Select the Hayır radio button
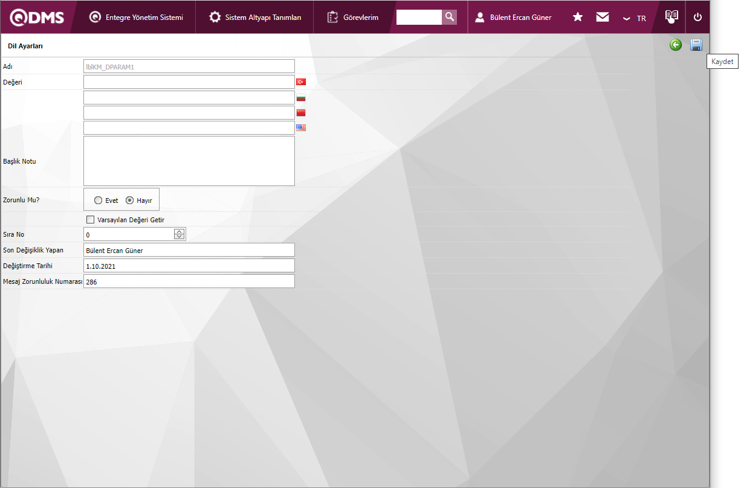 [x=129, y=201]
